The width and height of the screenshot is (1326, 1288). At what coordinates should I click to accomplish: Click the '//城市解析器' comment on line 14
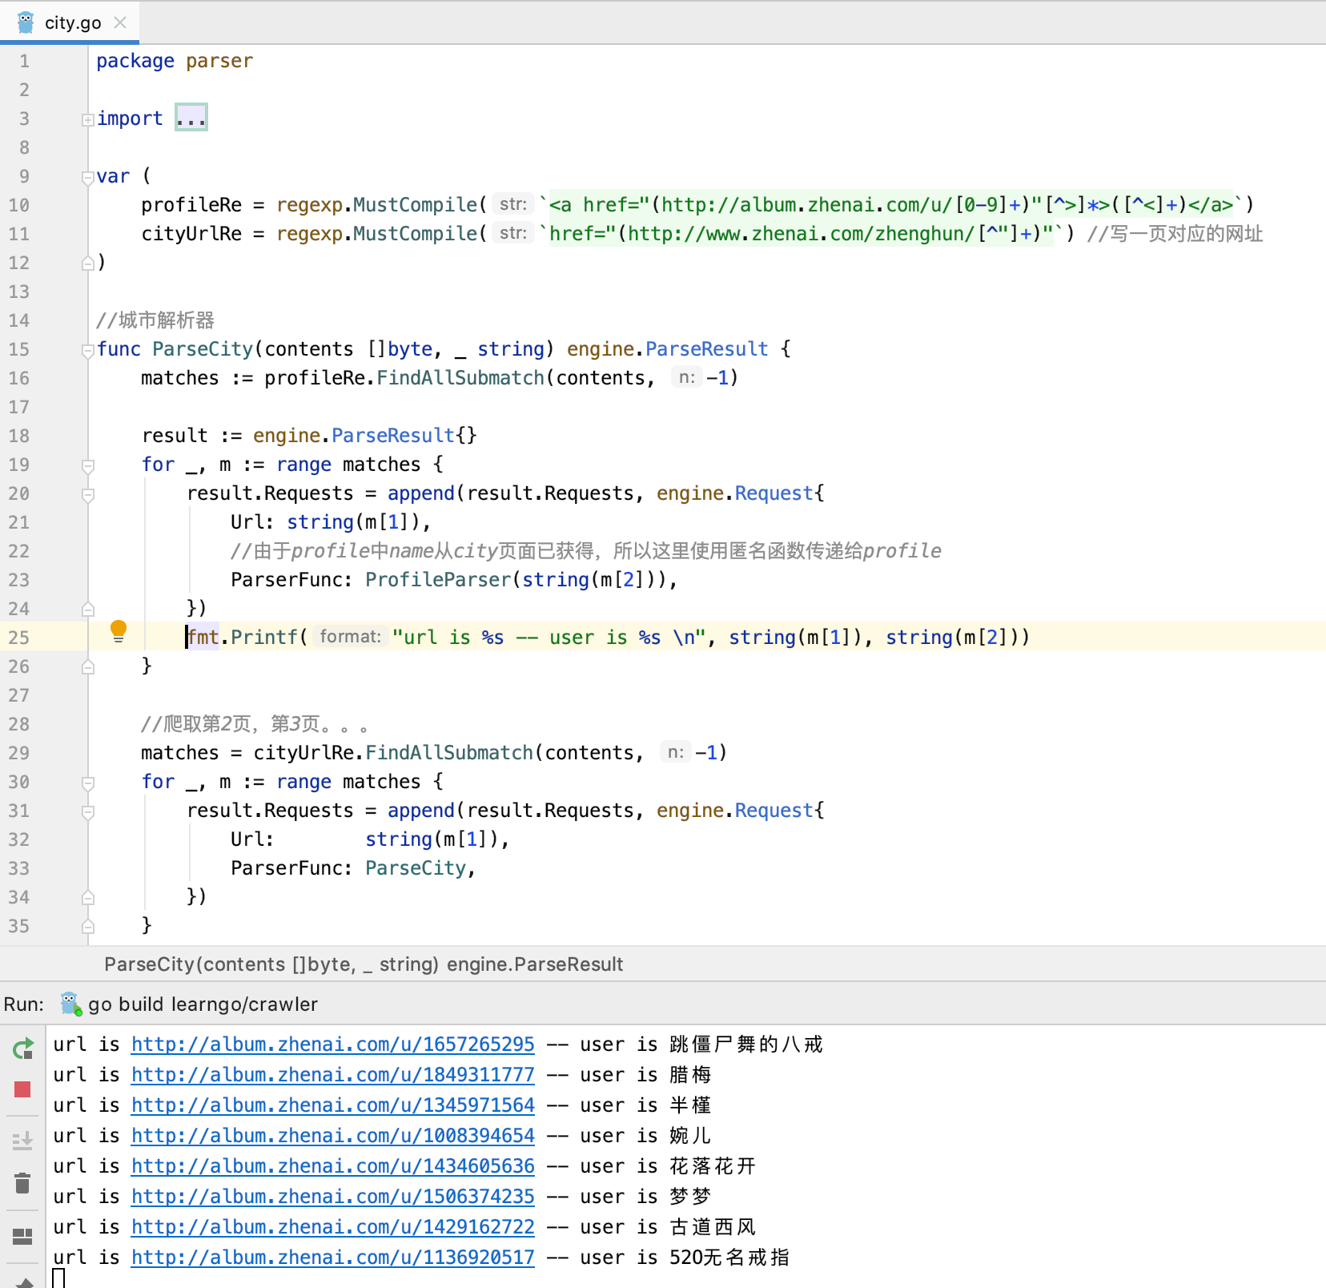click(155, 320)
